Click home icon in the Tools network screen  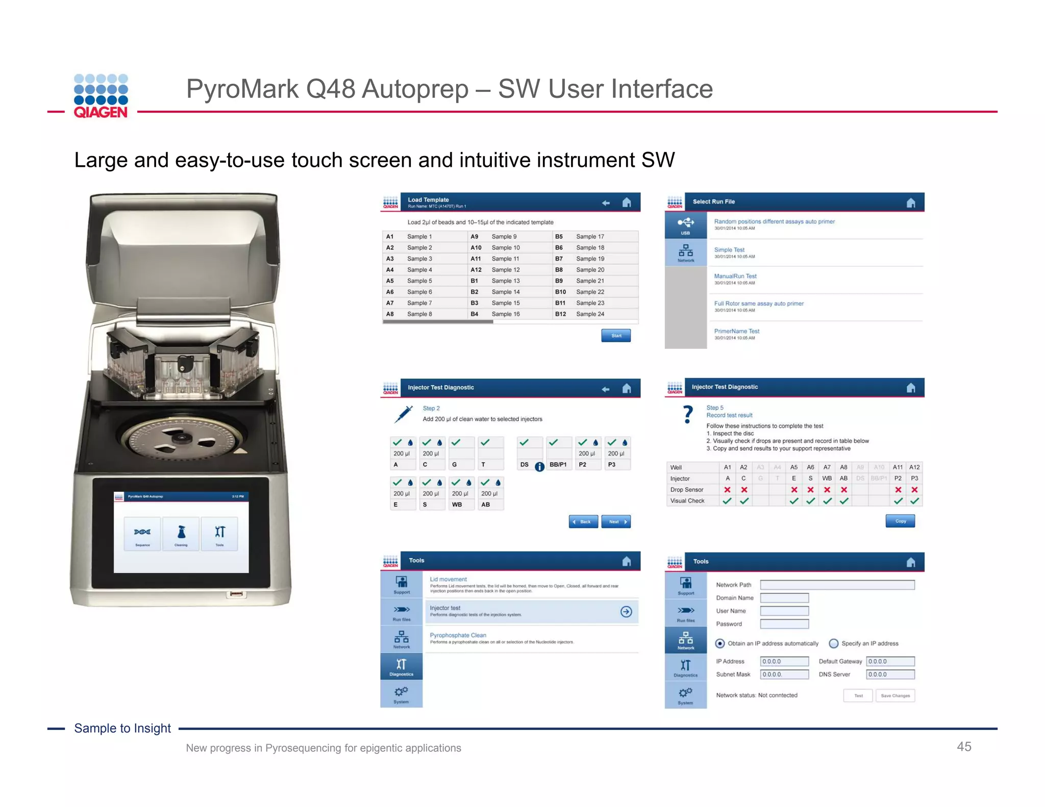tap(911, 563)
